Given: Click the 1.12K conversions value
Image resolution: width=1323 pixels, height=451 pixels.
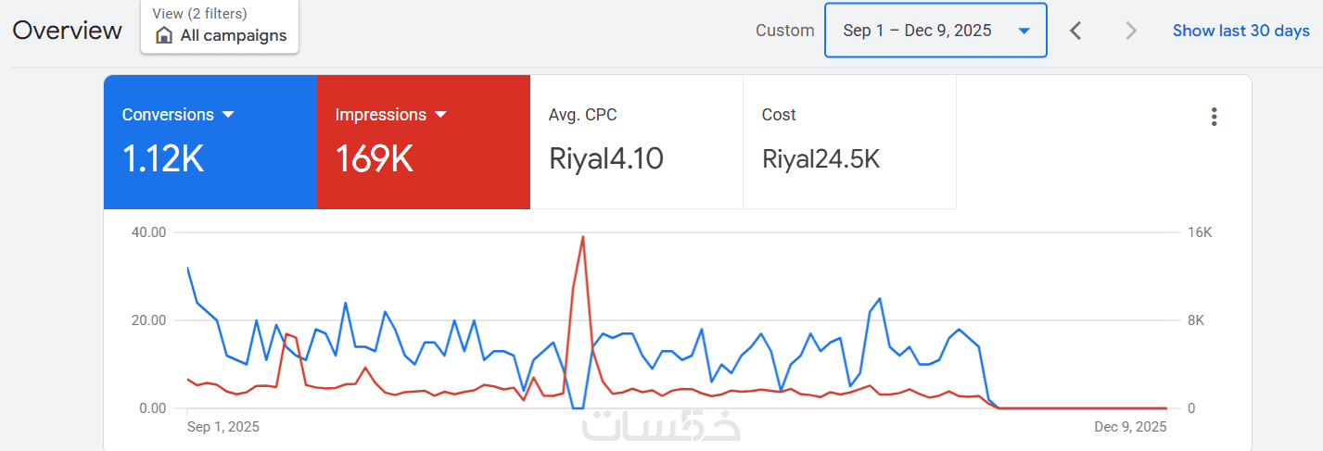Looking at the screenshot, I should coord(163,159).
